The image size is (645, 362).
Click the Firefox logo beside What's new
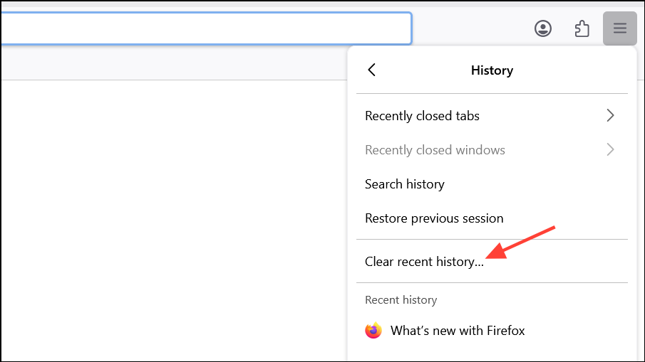click(373, 331)
